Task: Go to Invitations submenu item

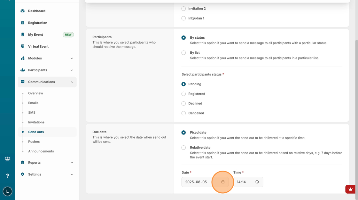Action: (x=36, y=122)
